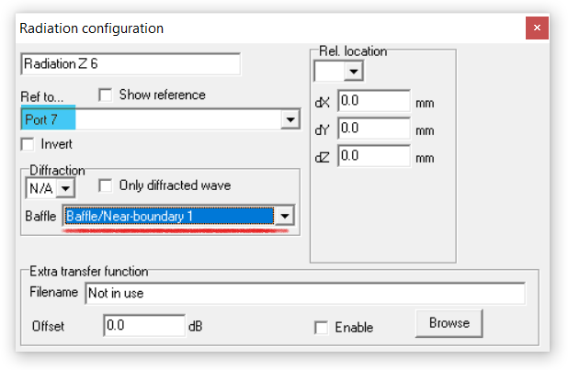The height and width of the screenshot is (370, 568).
Task: Check the Only diffracted wave option
Action: click(105, 185)
